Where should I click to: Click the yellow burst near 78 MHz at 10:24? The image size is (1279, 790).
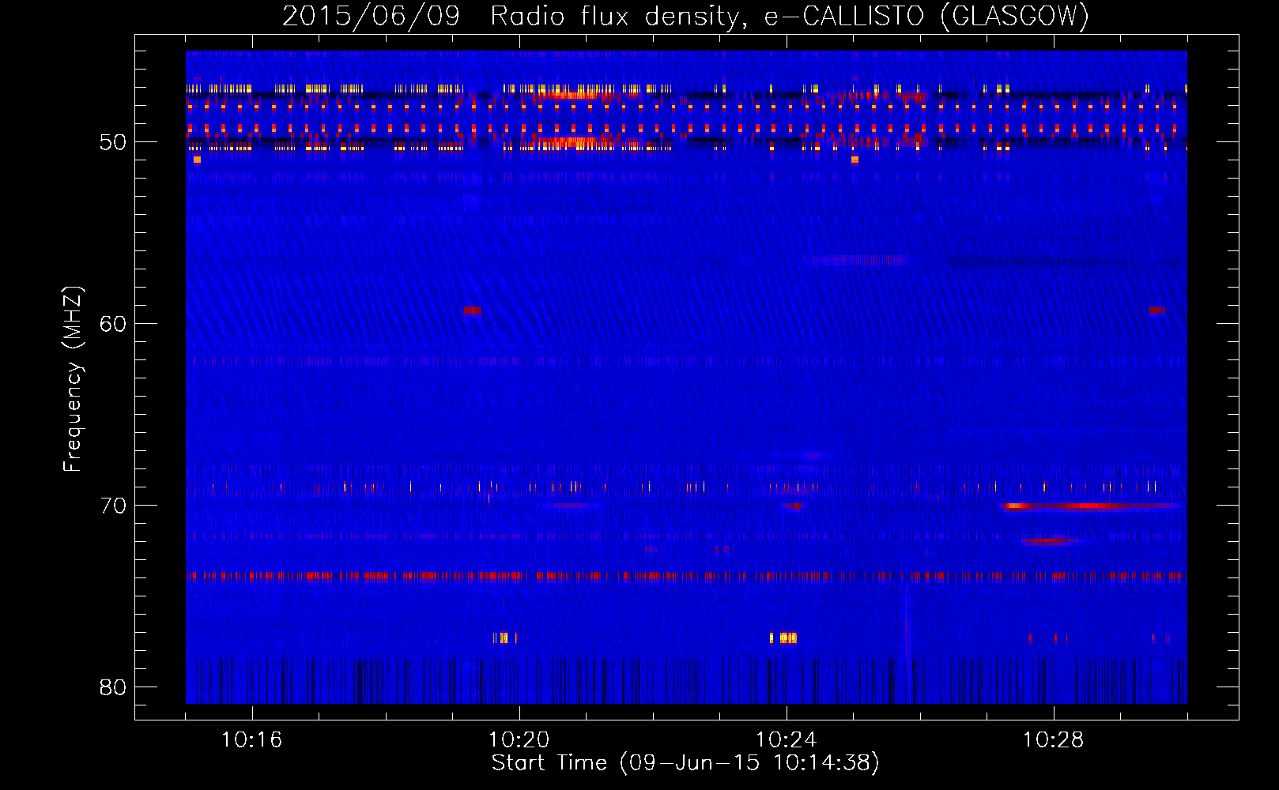pyautogui.click(x=783, y=638)
